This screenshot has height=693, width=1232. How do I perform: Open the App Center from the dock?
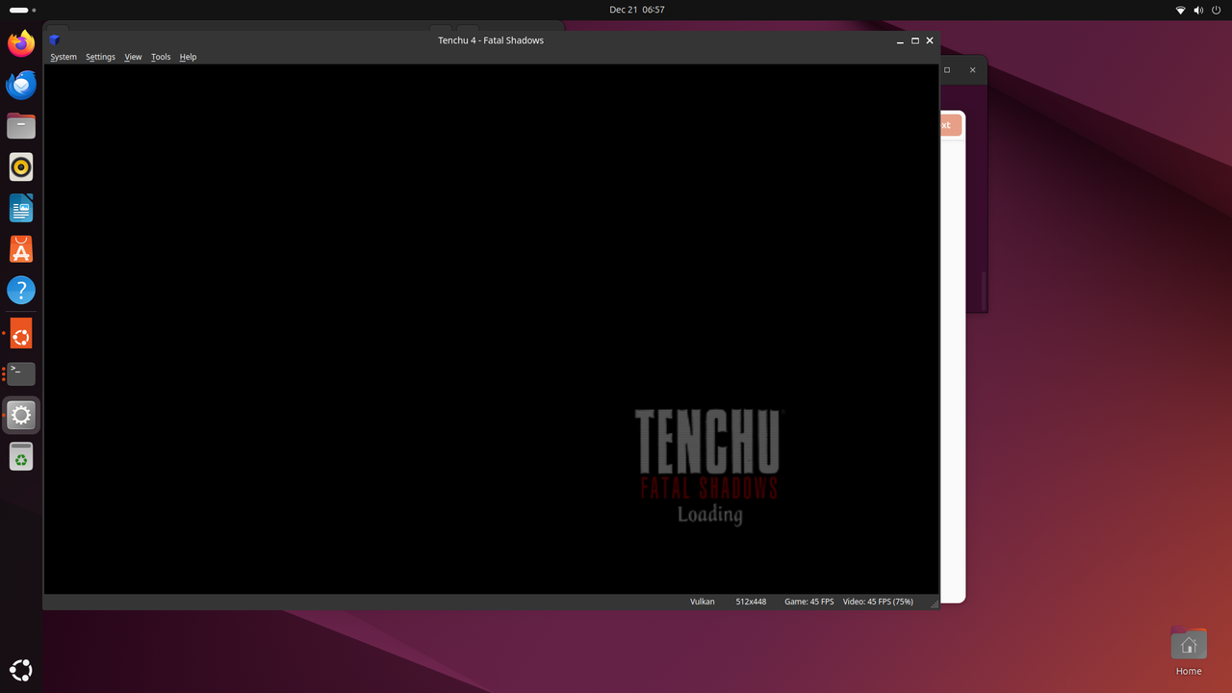(21, 249)
